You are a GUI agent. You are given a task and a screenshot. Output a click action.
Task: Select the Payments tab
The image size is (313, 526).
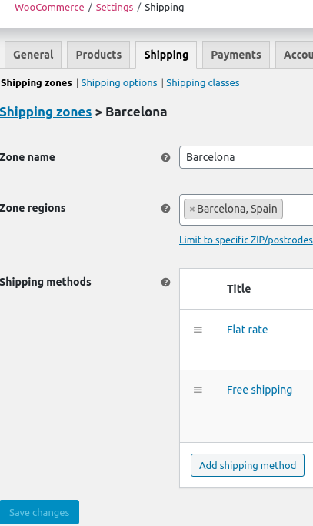tap(236, 55)
